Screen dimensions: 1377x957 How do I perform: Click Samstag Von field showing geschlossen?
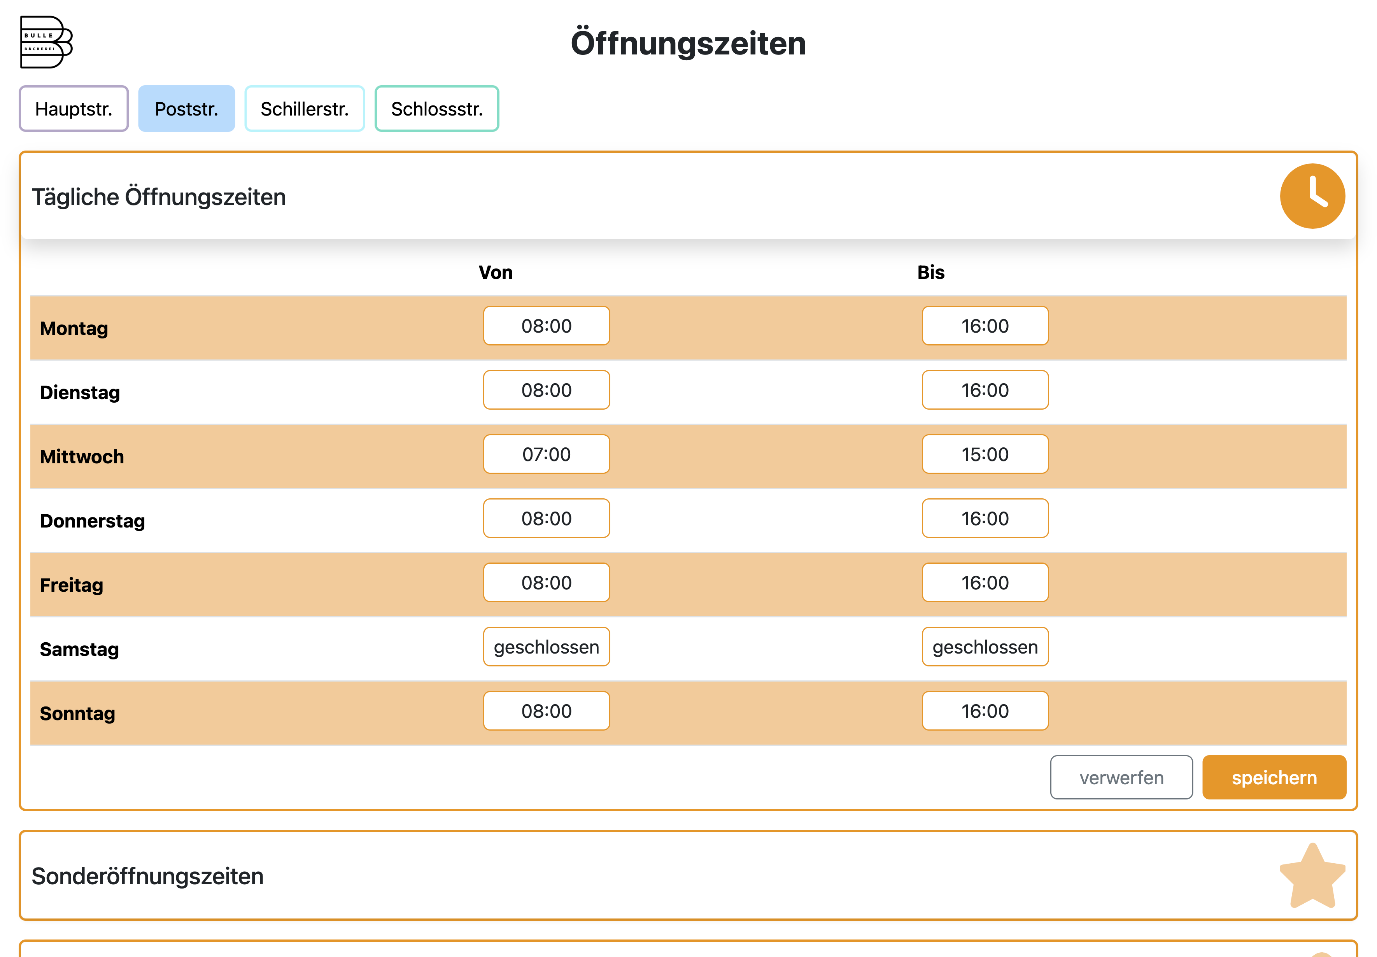pos(546,647)
